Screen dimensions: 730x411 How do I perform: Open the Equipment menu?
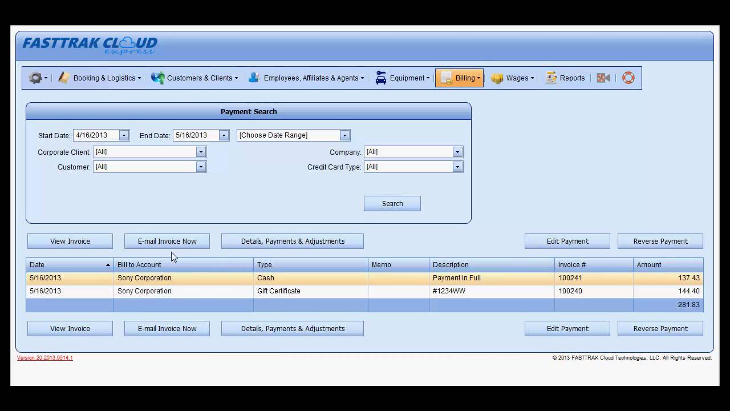click(402, 78)
